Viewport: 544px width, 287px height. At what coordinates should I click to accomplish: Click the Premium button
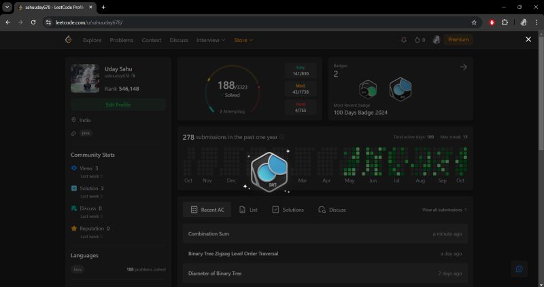coord(458,40)
